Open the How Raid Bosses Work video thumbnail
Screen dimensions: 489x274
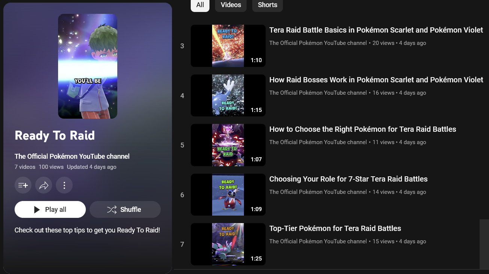point(228,95)
